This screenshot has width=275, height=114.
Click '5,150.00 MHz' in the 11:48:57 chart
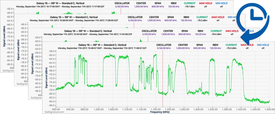point(164,48)
